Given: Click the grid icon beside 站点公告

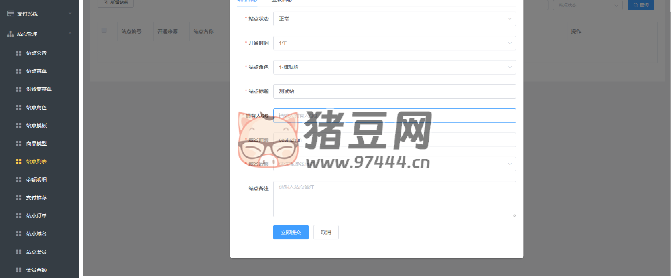Looking at the screenshot, I should pos(18,53).
